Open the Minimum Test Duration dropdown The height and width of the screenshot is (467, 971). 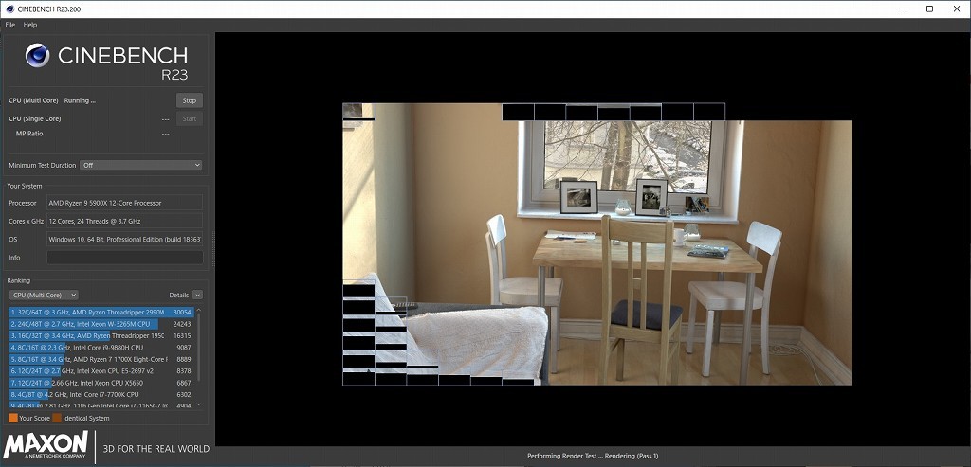click(140, 165)
